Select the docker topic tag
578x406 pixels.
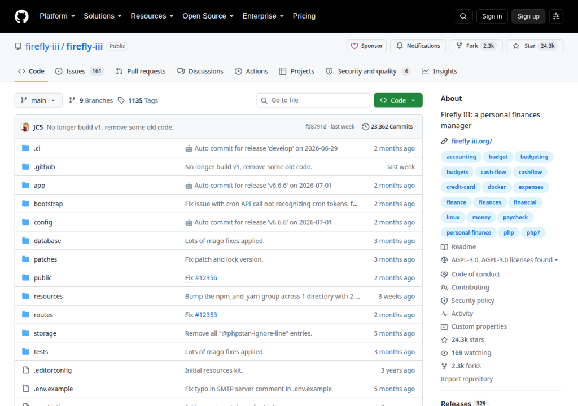click(x=497, y=187)
